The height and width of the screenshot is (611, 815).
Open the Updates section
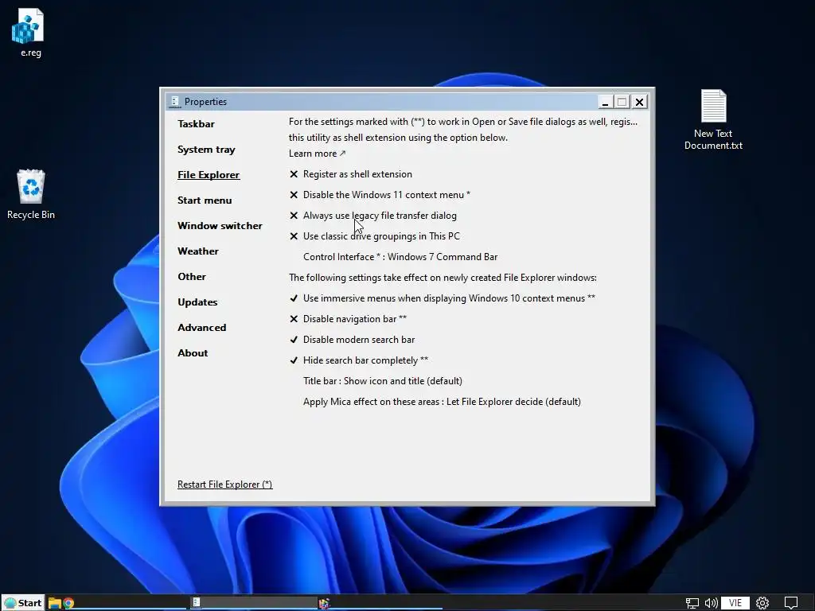197,302
